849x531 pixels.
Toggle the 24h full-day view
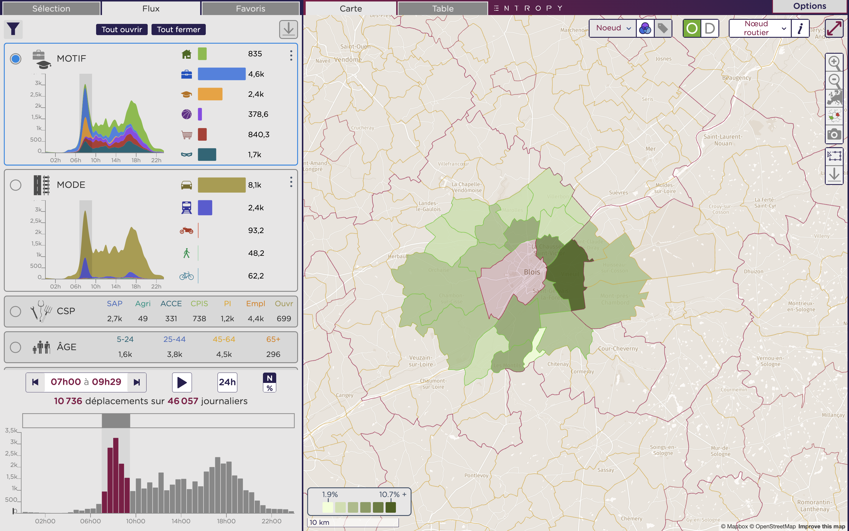(227, 382)
